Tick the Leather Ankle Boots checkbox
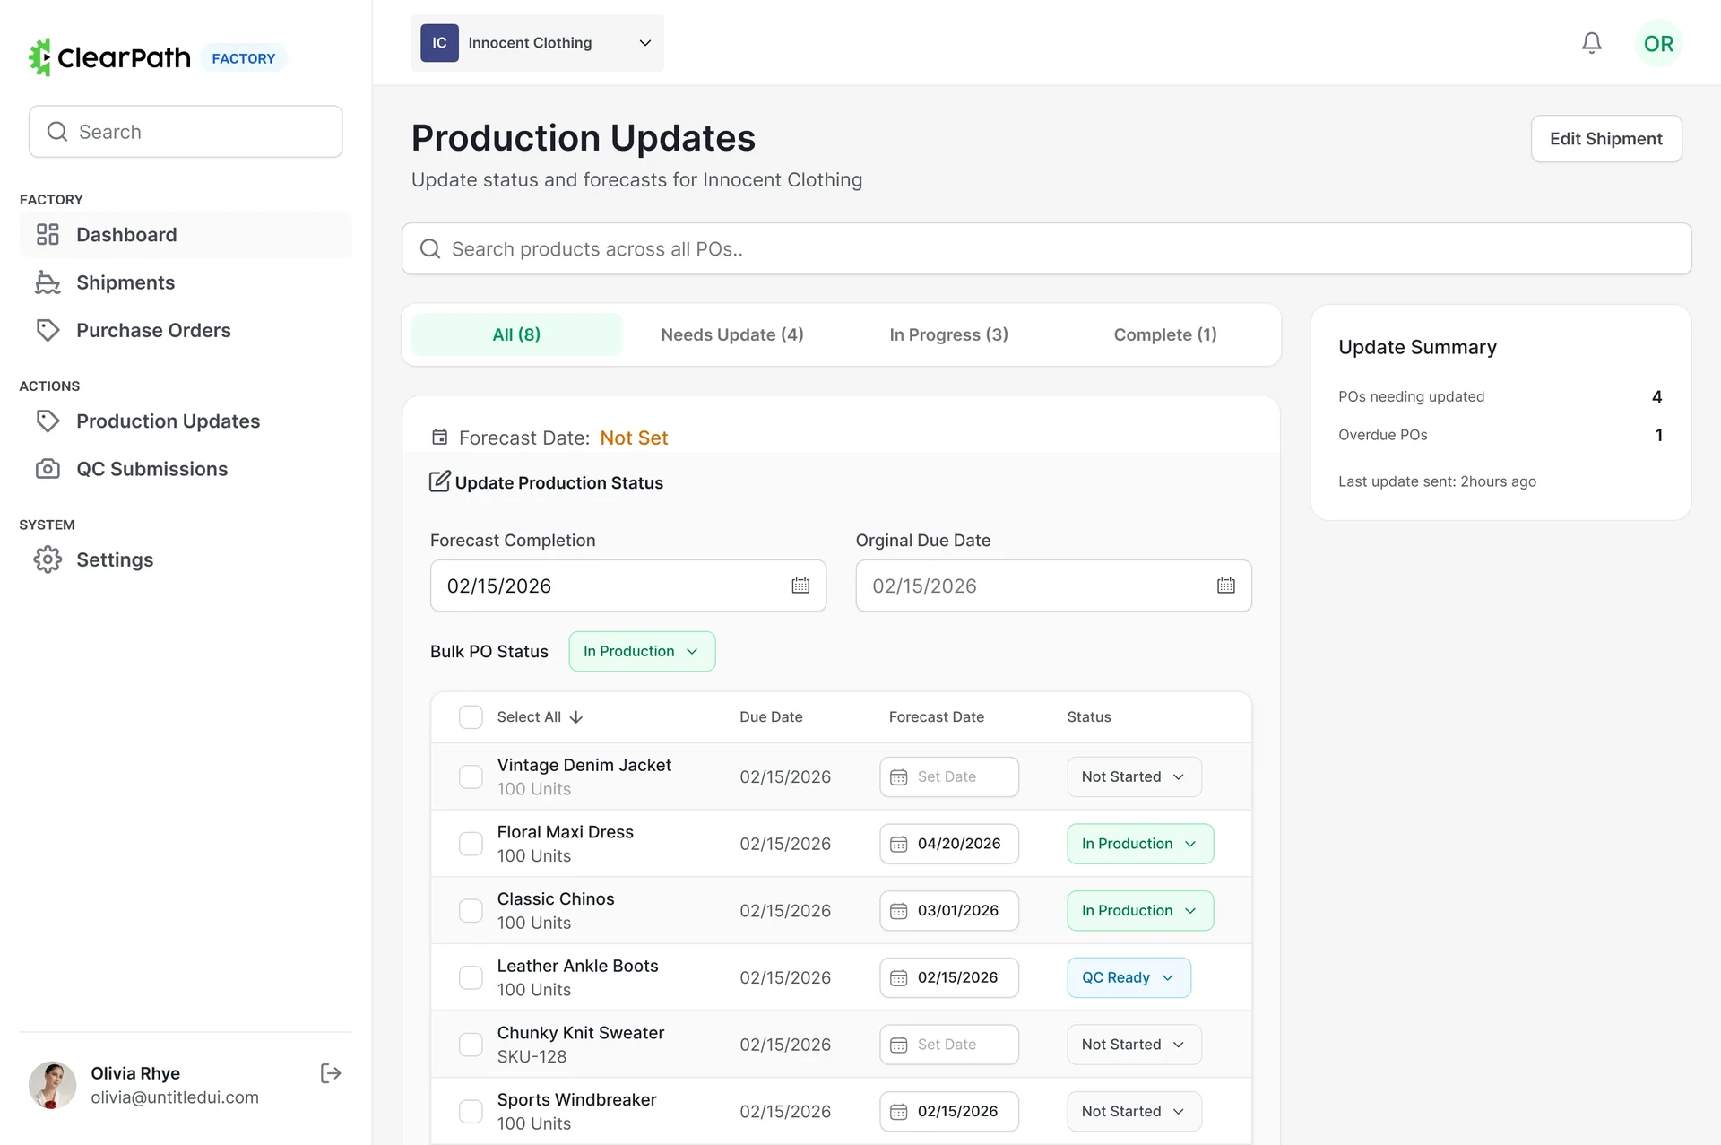The image size is (1721, 1145). [471, 977]
